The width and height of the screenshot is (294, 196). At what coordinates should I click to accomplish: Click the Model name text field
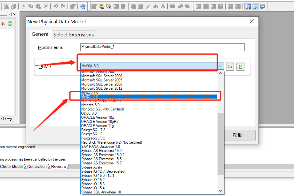(163, 47)
